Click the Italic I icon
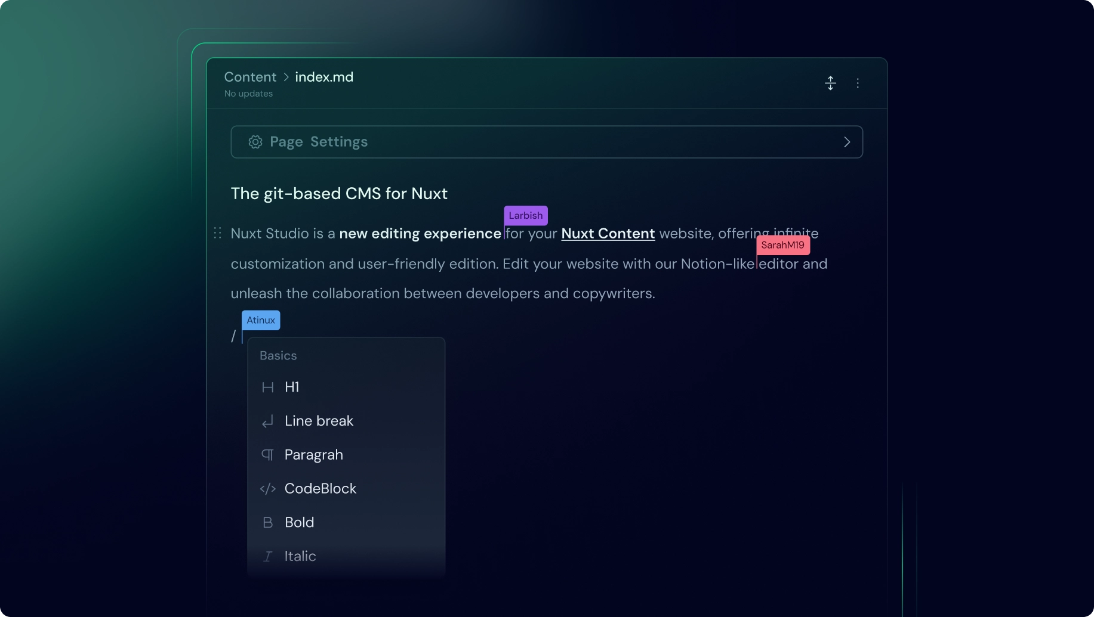Image resolution: width=1094 pixels, height=617 pixels. tap(267, 556)
